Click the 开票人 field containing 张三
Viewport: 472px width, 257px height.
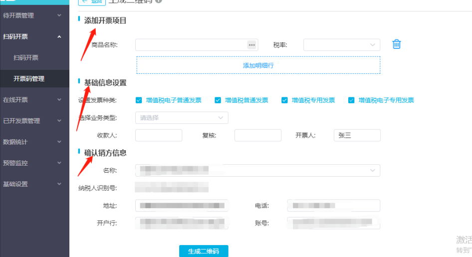[x=357, y=135]
